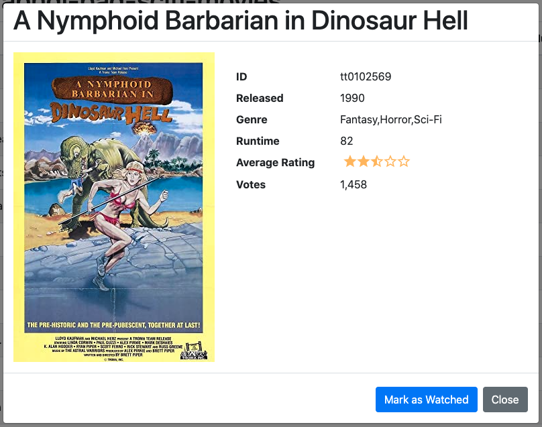Close the movie details dialog
542x427 pixels.
504,400
